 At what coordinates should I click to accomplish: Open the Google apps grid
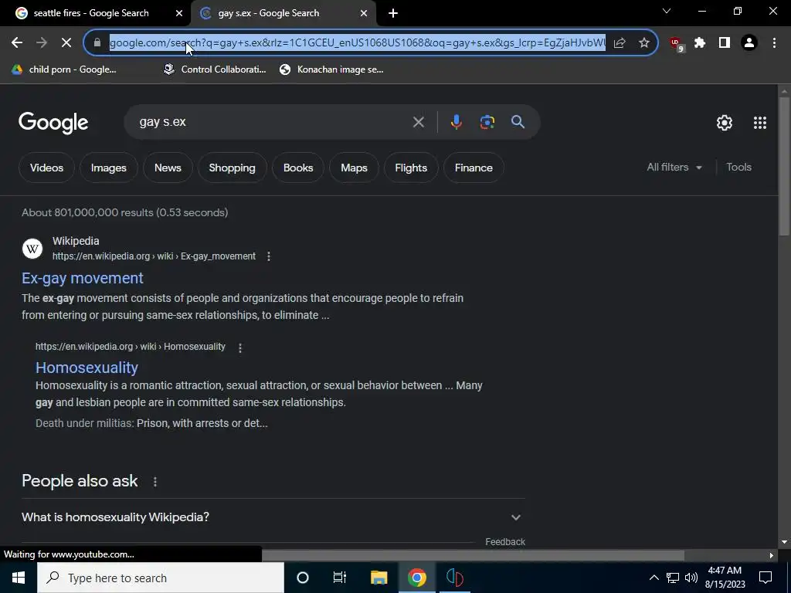pyautogui.click(x=760, y=123)
